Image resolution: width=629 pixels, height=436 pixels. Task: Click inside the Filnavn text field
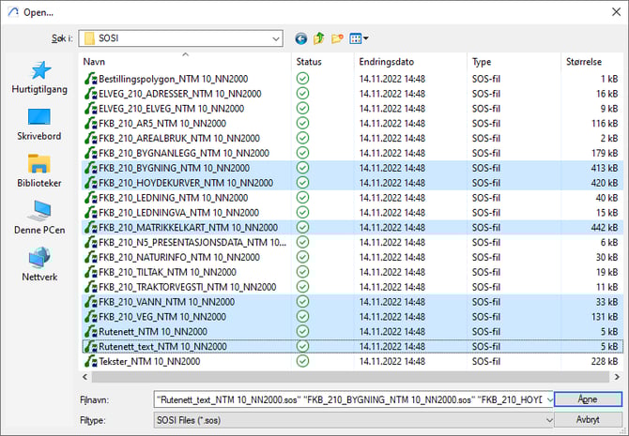347,399
